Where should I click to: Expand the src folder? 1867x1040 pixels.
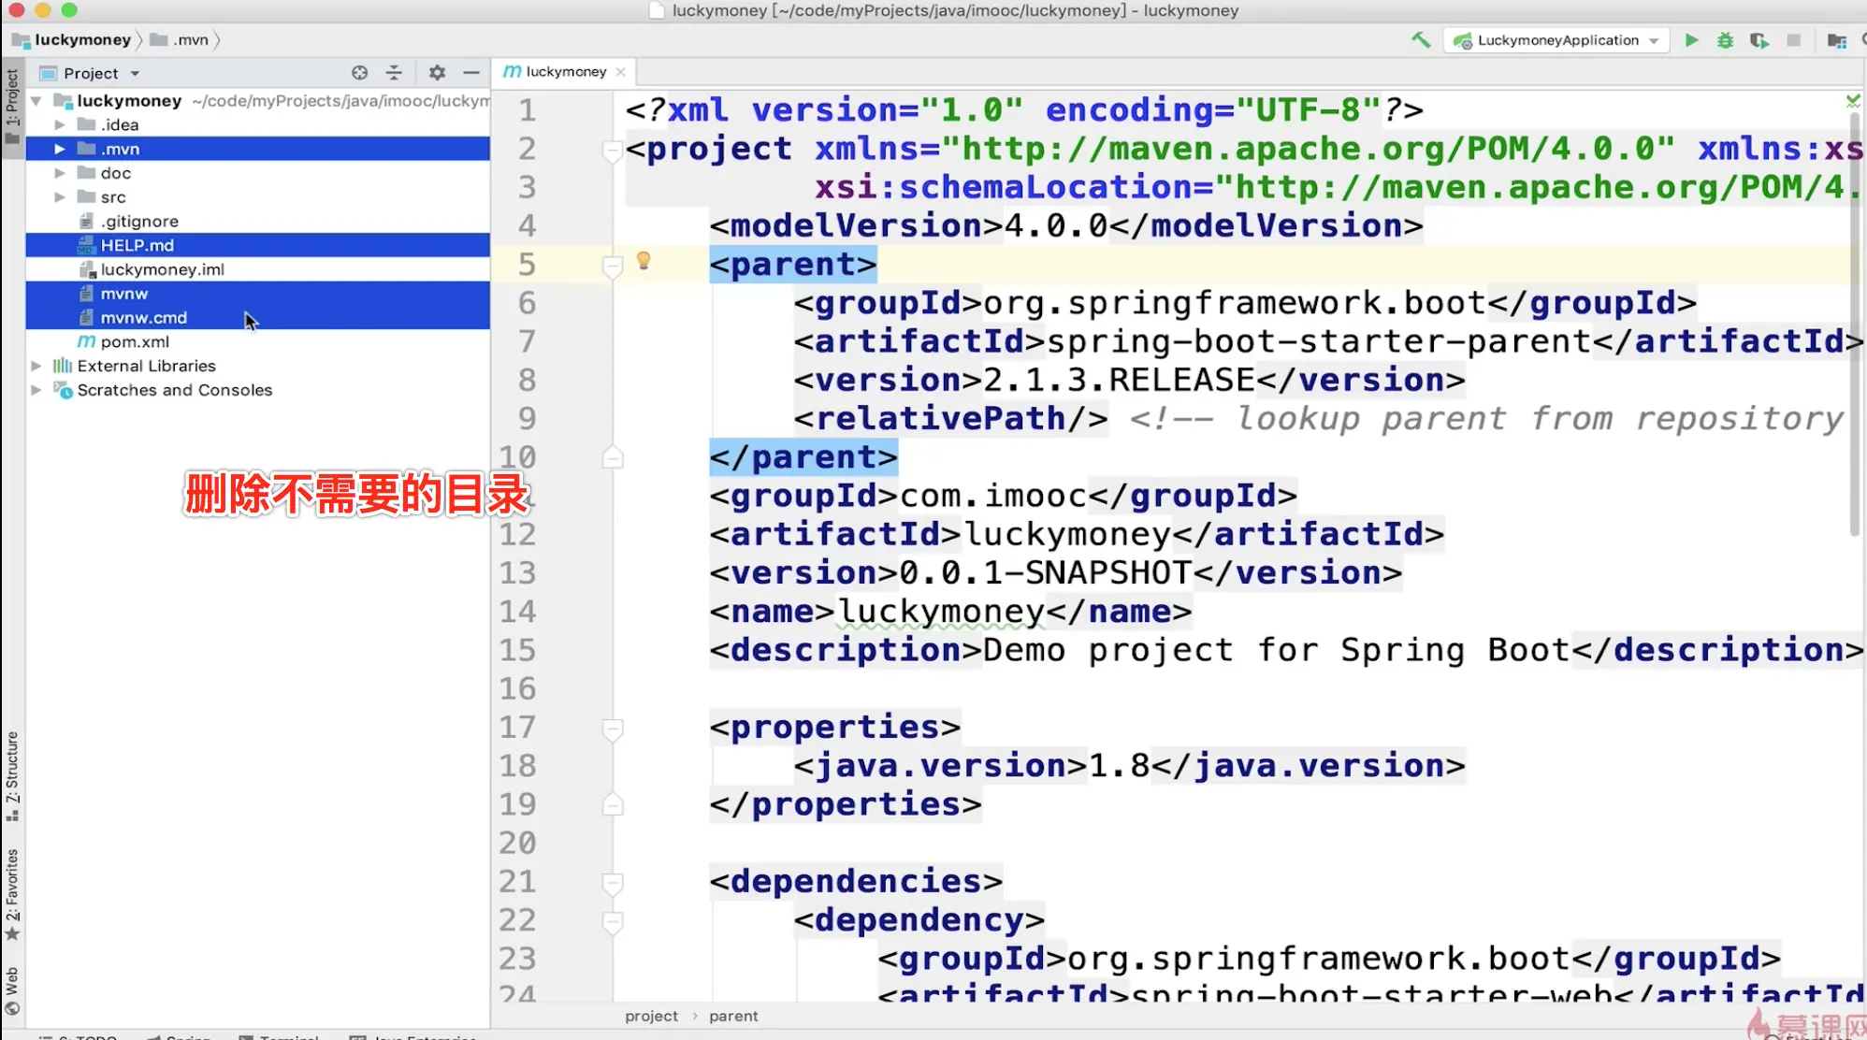pyautogui.click(x=60, y=197)
